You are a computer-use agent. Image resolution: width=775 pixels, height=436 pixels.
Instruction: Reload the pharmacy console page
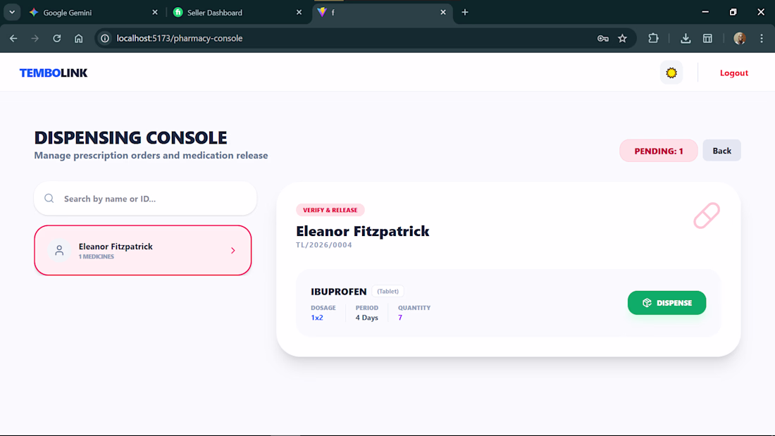tap(57, 38)
